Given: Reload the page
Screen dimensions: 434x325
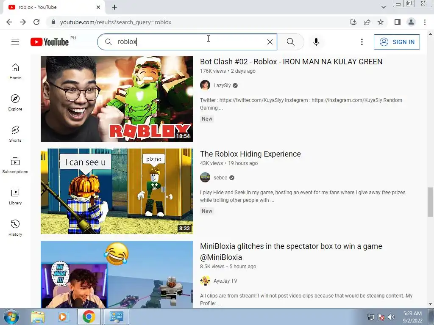Looking at the screenshot, I should coord(36,22).
